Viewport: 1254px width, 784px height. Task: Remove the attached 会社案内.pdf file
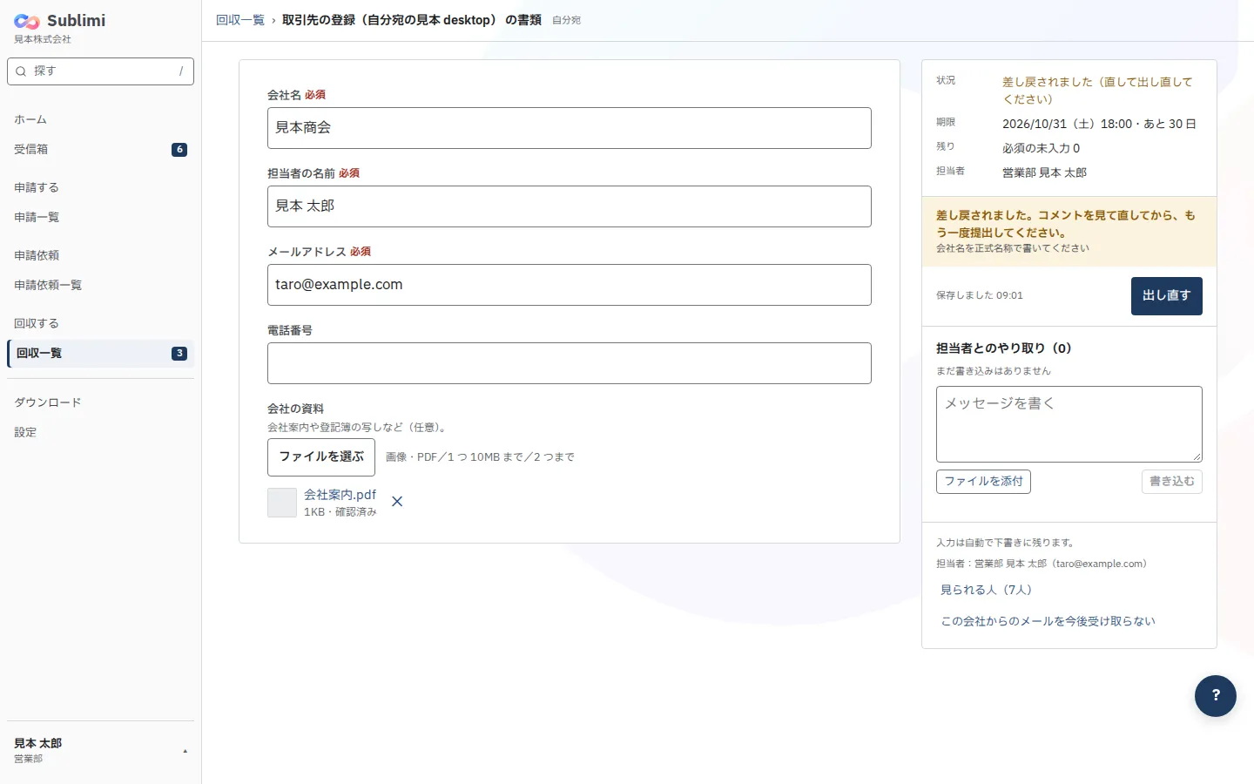[x=397, y=502]
